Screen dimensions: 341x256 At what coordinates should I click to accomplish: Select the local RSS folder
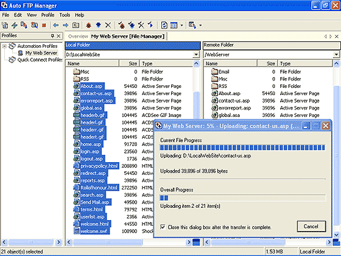[85, 79]
